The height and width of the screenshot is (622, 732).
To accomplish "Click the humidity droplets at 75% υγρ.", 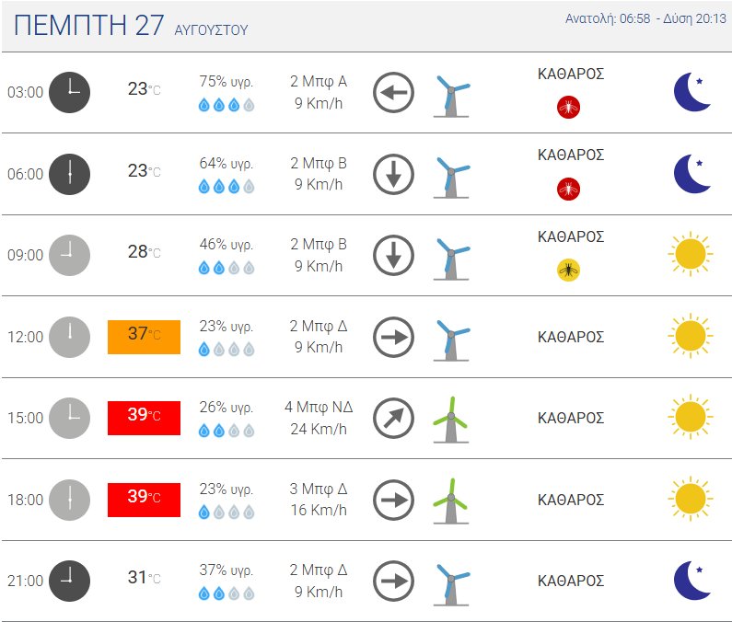I will [x=227, y=105].
